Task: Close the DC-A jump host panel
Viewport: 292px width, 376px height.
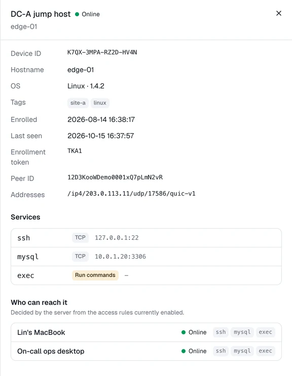Action: (x=279, y=13)
